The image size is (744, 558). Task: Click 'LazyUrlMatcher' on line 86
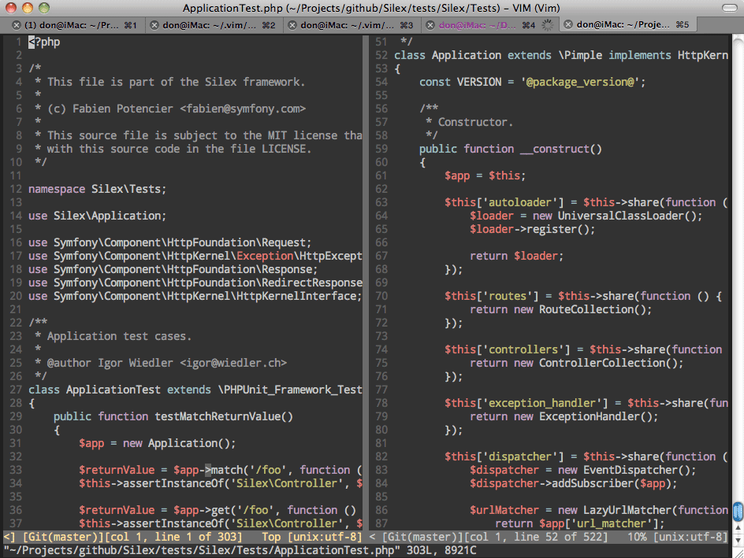click(x=627, y=510)
